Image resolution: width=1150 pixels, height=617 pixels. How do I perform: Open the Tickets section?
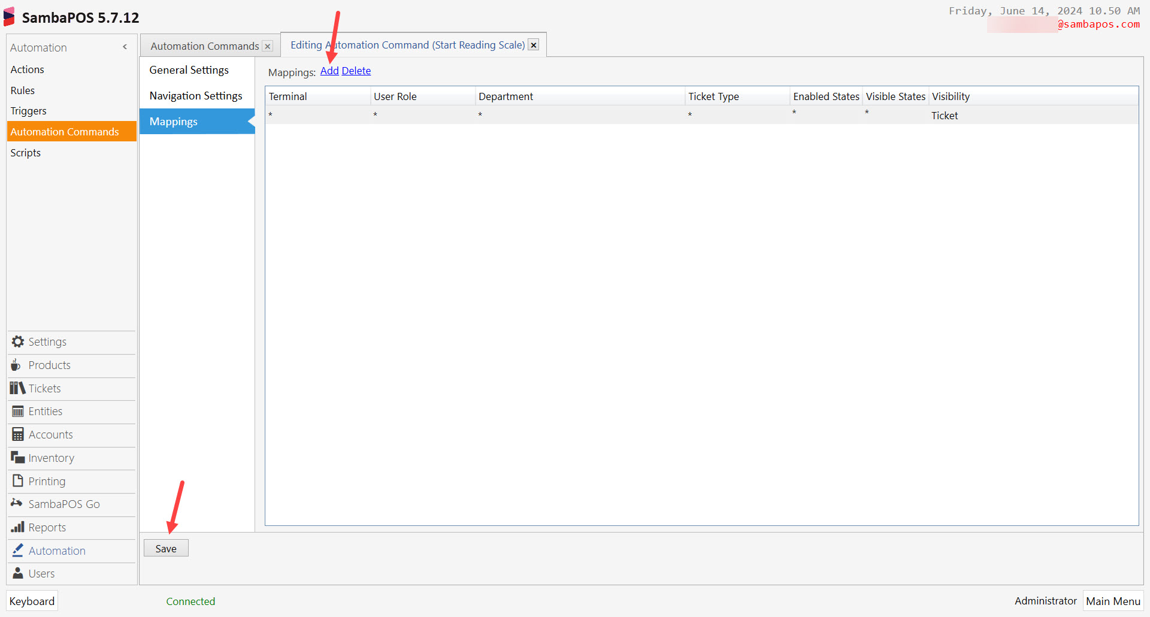pyautogui.click(x=44, y=388)
